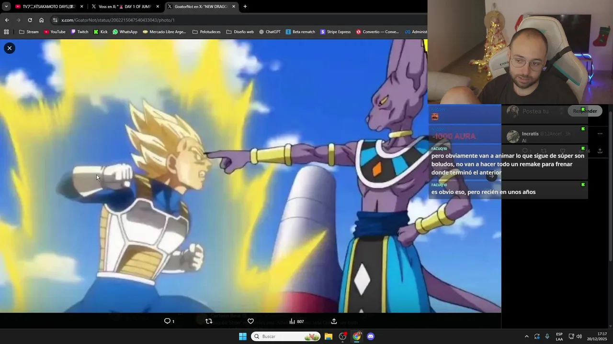The image size is (613, 344).
Task: Open the ChatGPT bookmark
Action: 270,32
